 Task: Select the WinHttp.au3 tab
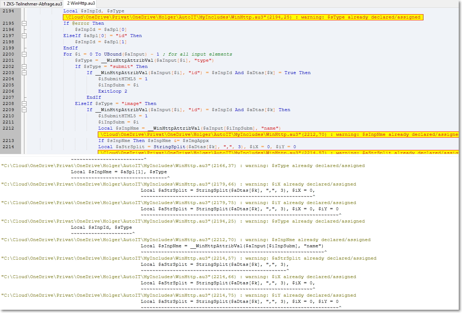click(81, 3)
